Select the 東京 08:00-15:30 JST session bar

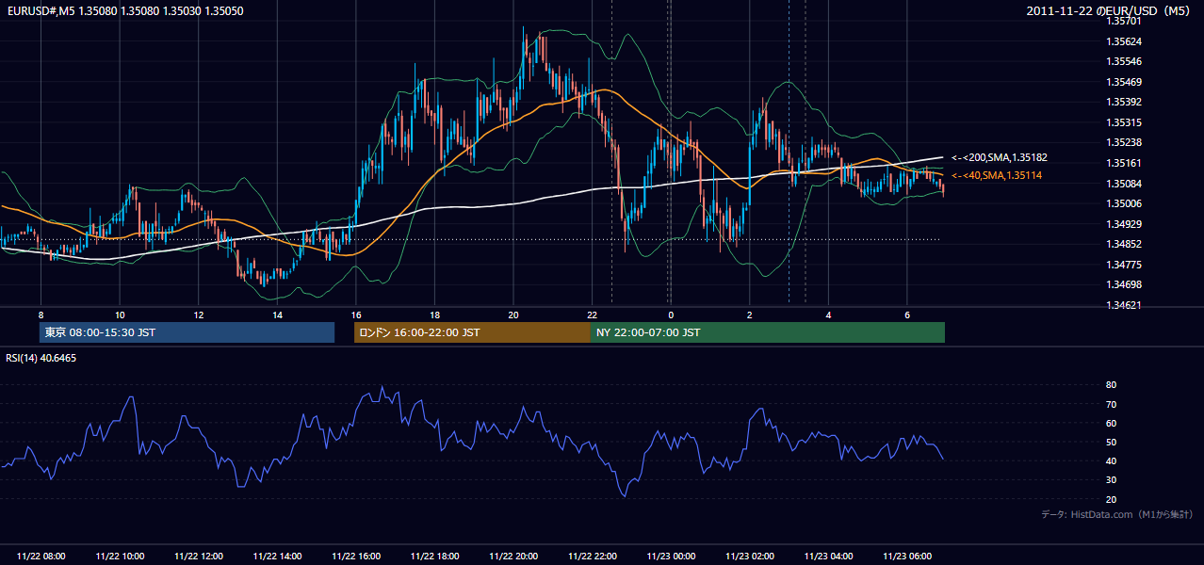[x=187, y=332]
